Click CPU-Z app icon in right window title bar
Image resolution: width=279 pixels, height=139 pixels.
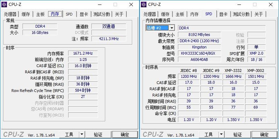coord(144,5)
